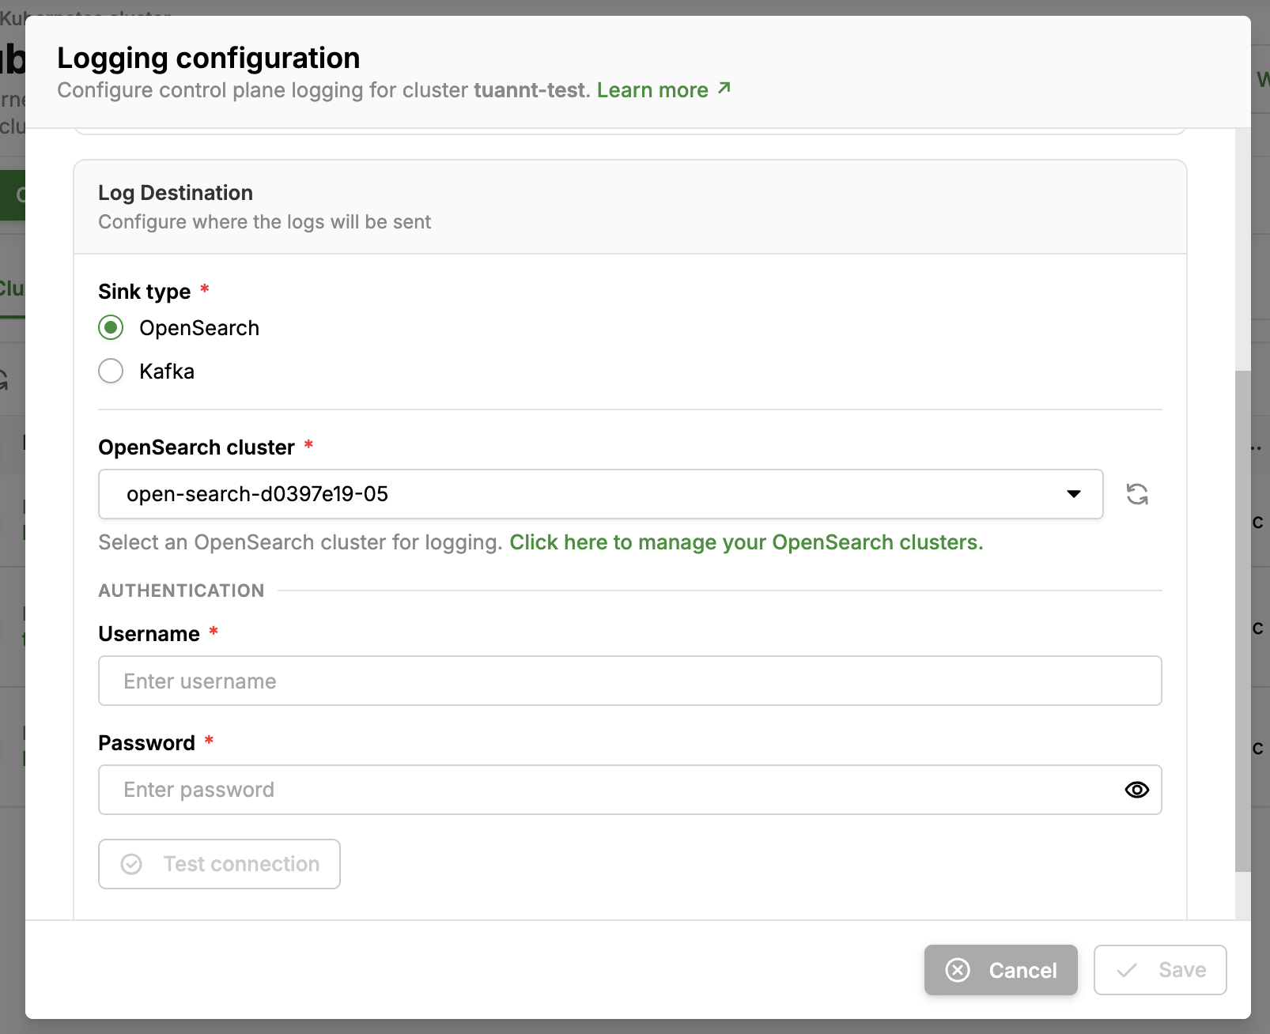Click the Logging configuration title
Image resolution: width=1270 pixels, height=1034 pixels.
pyautogui.click(x=209, y=58)
